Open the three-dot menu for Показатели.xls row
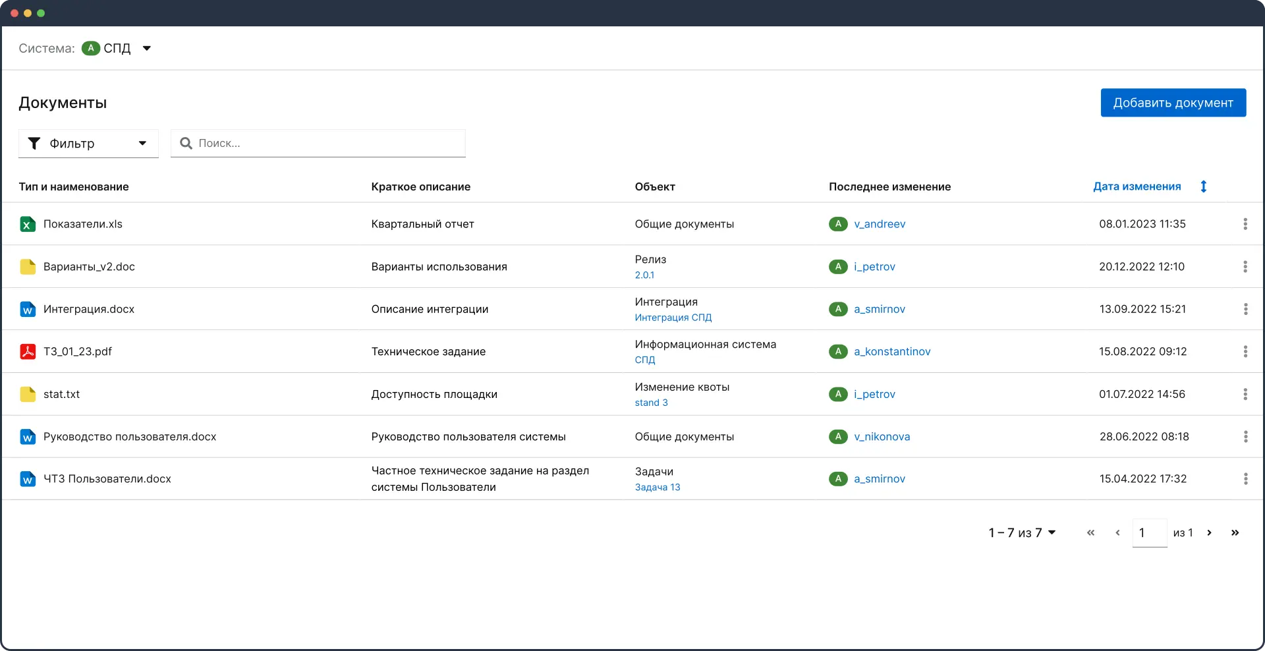The image size is (1265, 651). tap(1245, 224)
